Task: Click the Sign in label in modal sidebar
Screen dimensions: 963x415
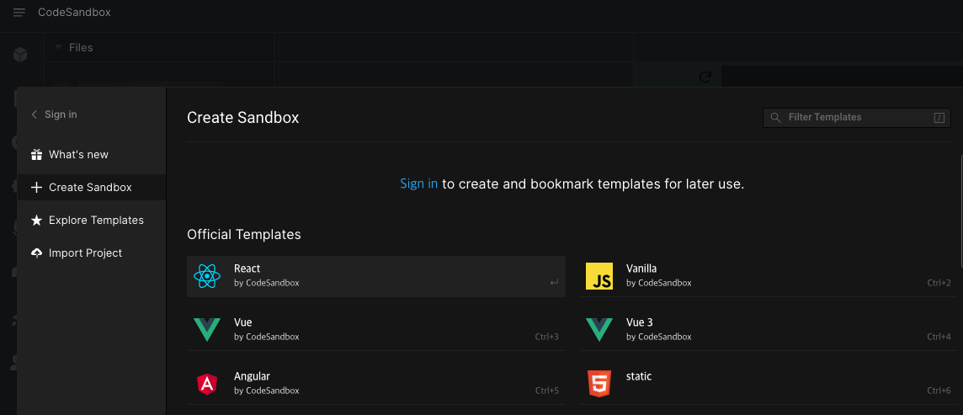Action: (x=61, y=114)
